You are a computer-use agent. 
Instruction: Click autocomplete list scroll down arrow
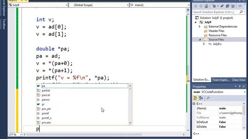coord(130,123)
